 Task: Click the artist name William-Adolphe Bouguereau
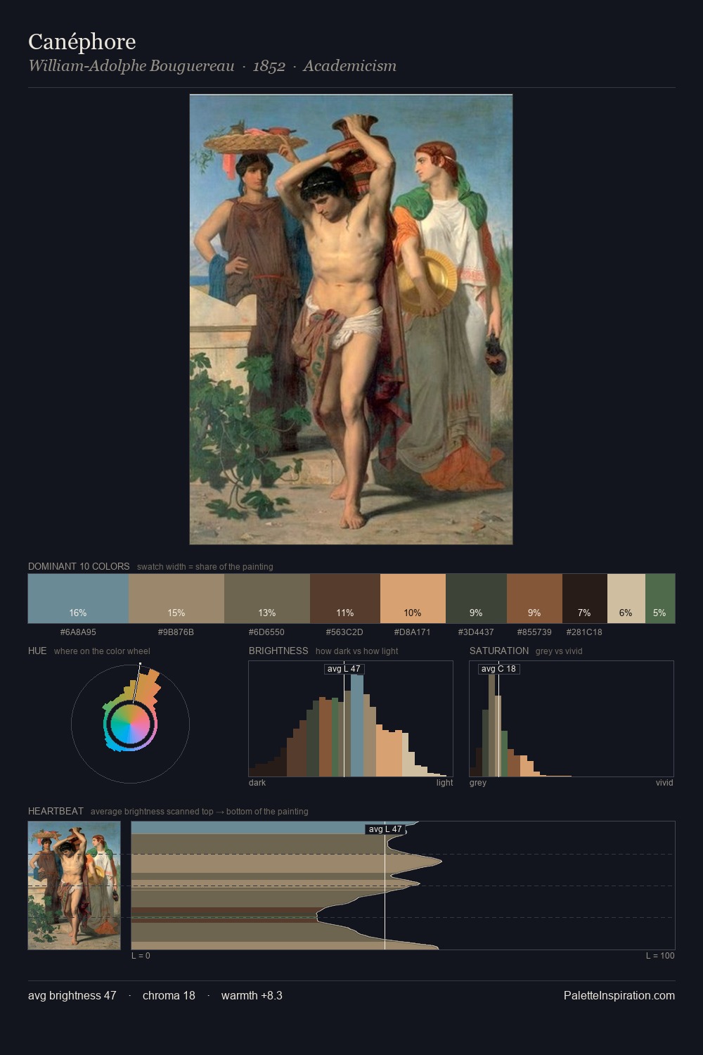tap(131, 66)
